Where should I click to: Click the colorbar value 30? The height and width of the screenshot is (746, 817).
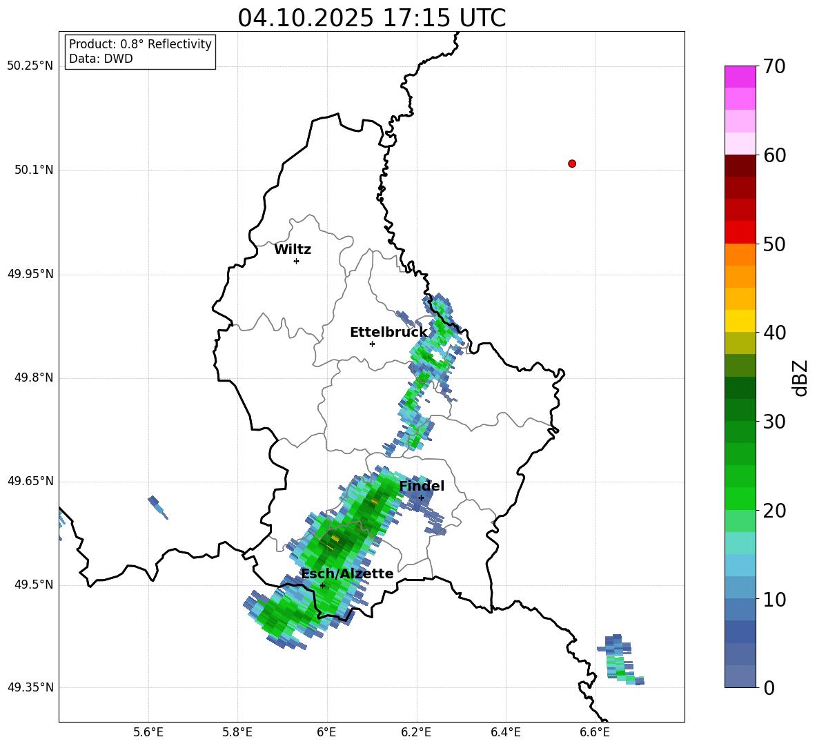click(x=774, y=422)
